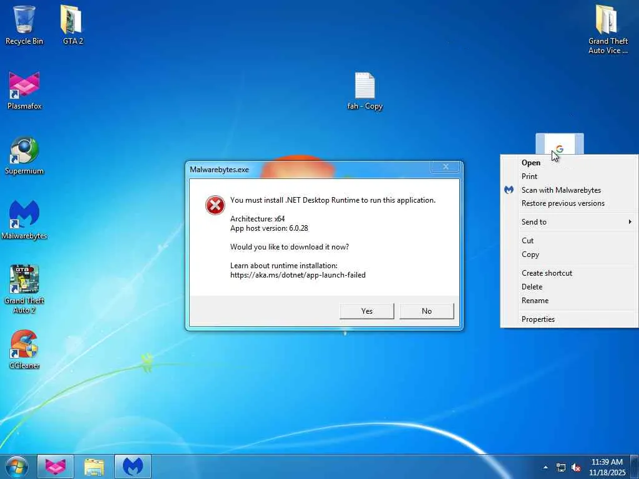The width and height of the screenshot is (639, 479).
Task: Click the Show desktop taskbar strip
Action: coord(635,467)
